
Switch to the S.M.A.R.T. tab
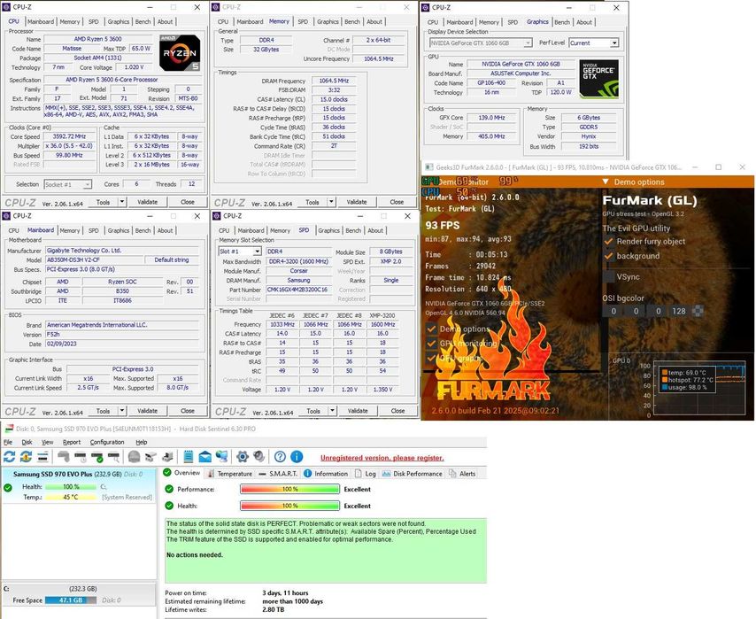278,474
